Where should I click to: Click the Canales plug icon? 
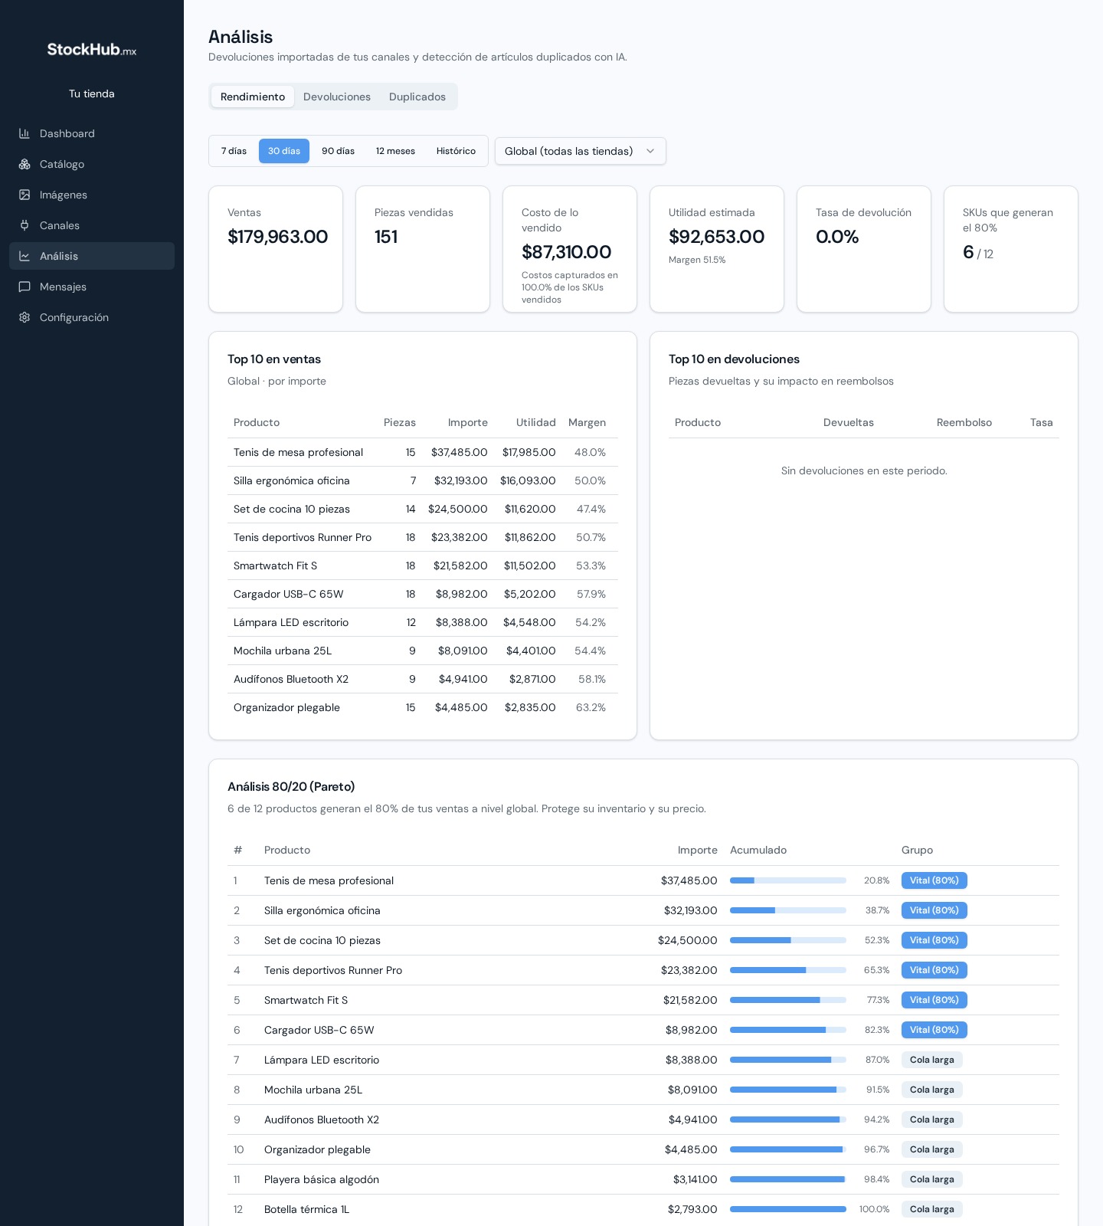click(x=25, y=225)
